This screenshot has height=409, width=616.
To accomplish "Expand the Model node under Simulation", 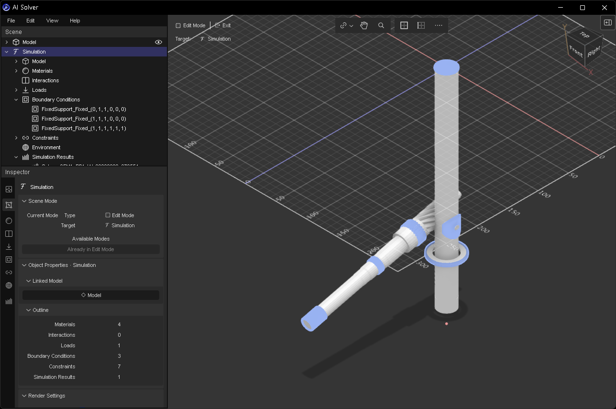I will [x=16, y=61].
